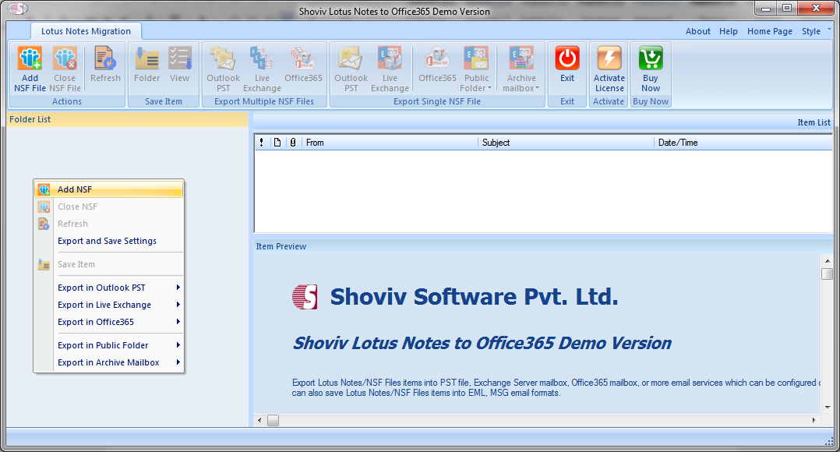Sort by the Subject column header

pos(566,143)
